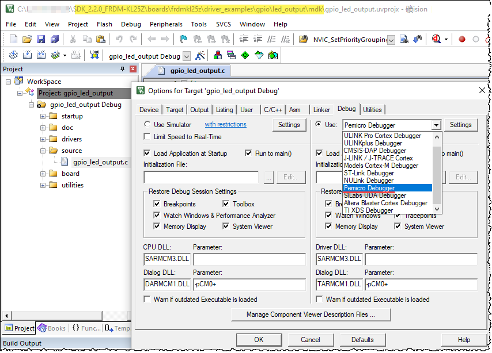Open Books tab in project pane
This screenshot has width=492, height=353.
tap(52, 328)
